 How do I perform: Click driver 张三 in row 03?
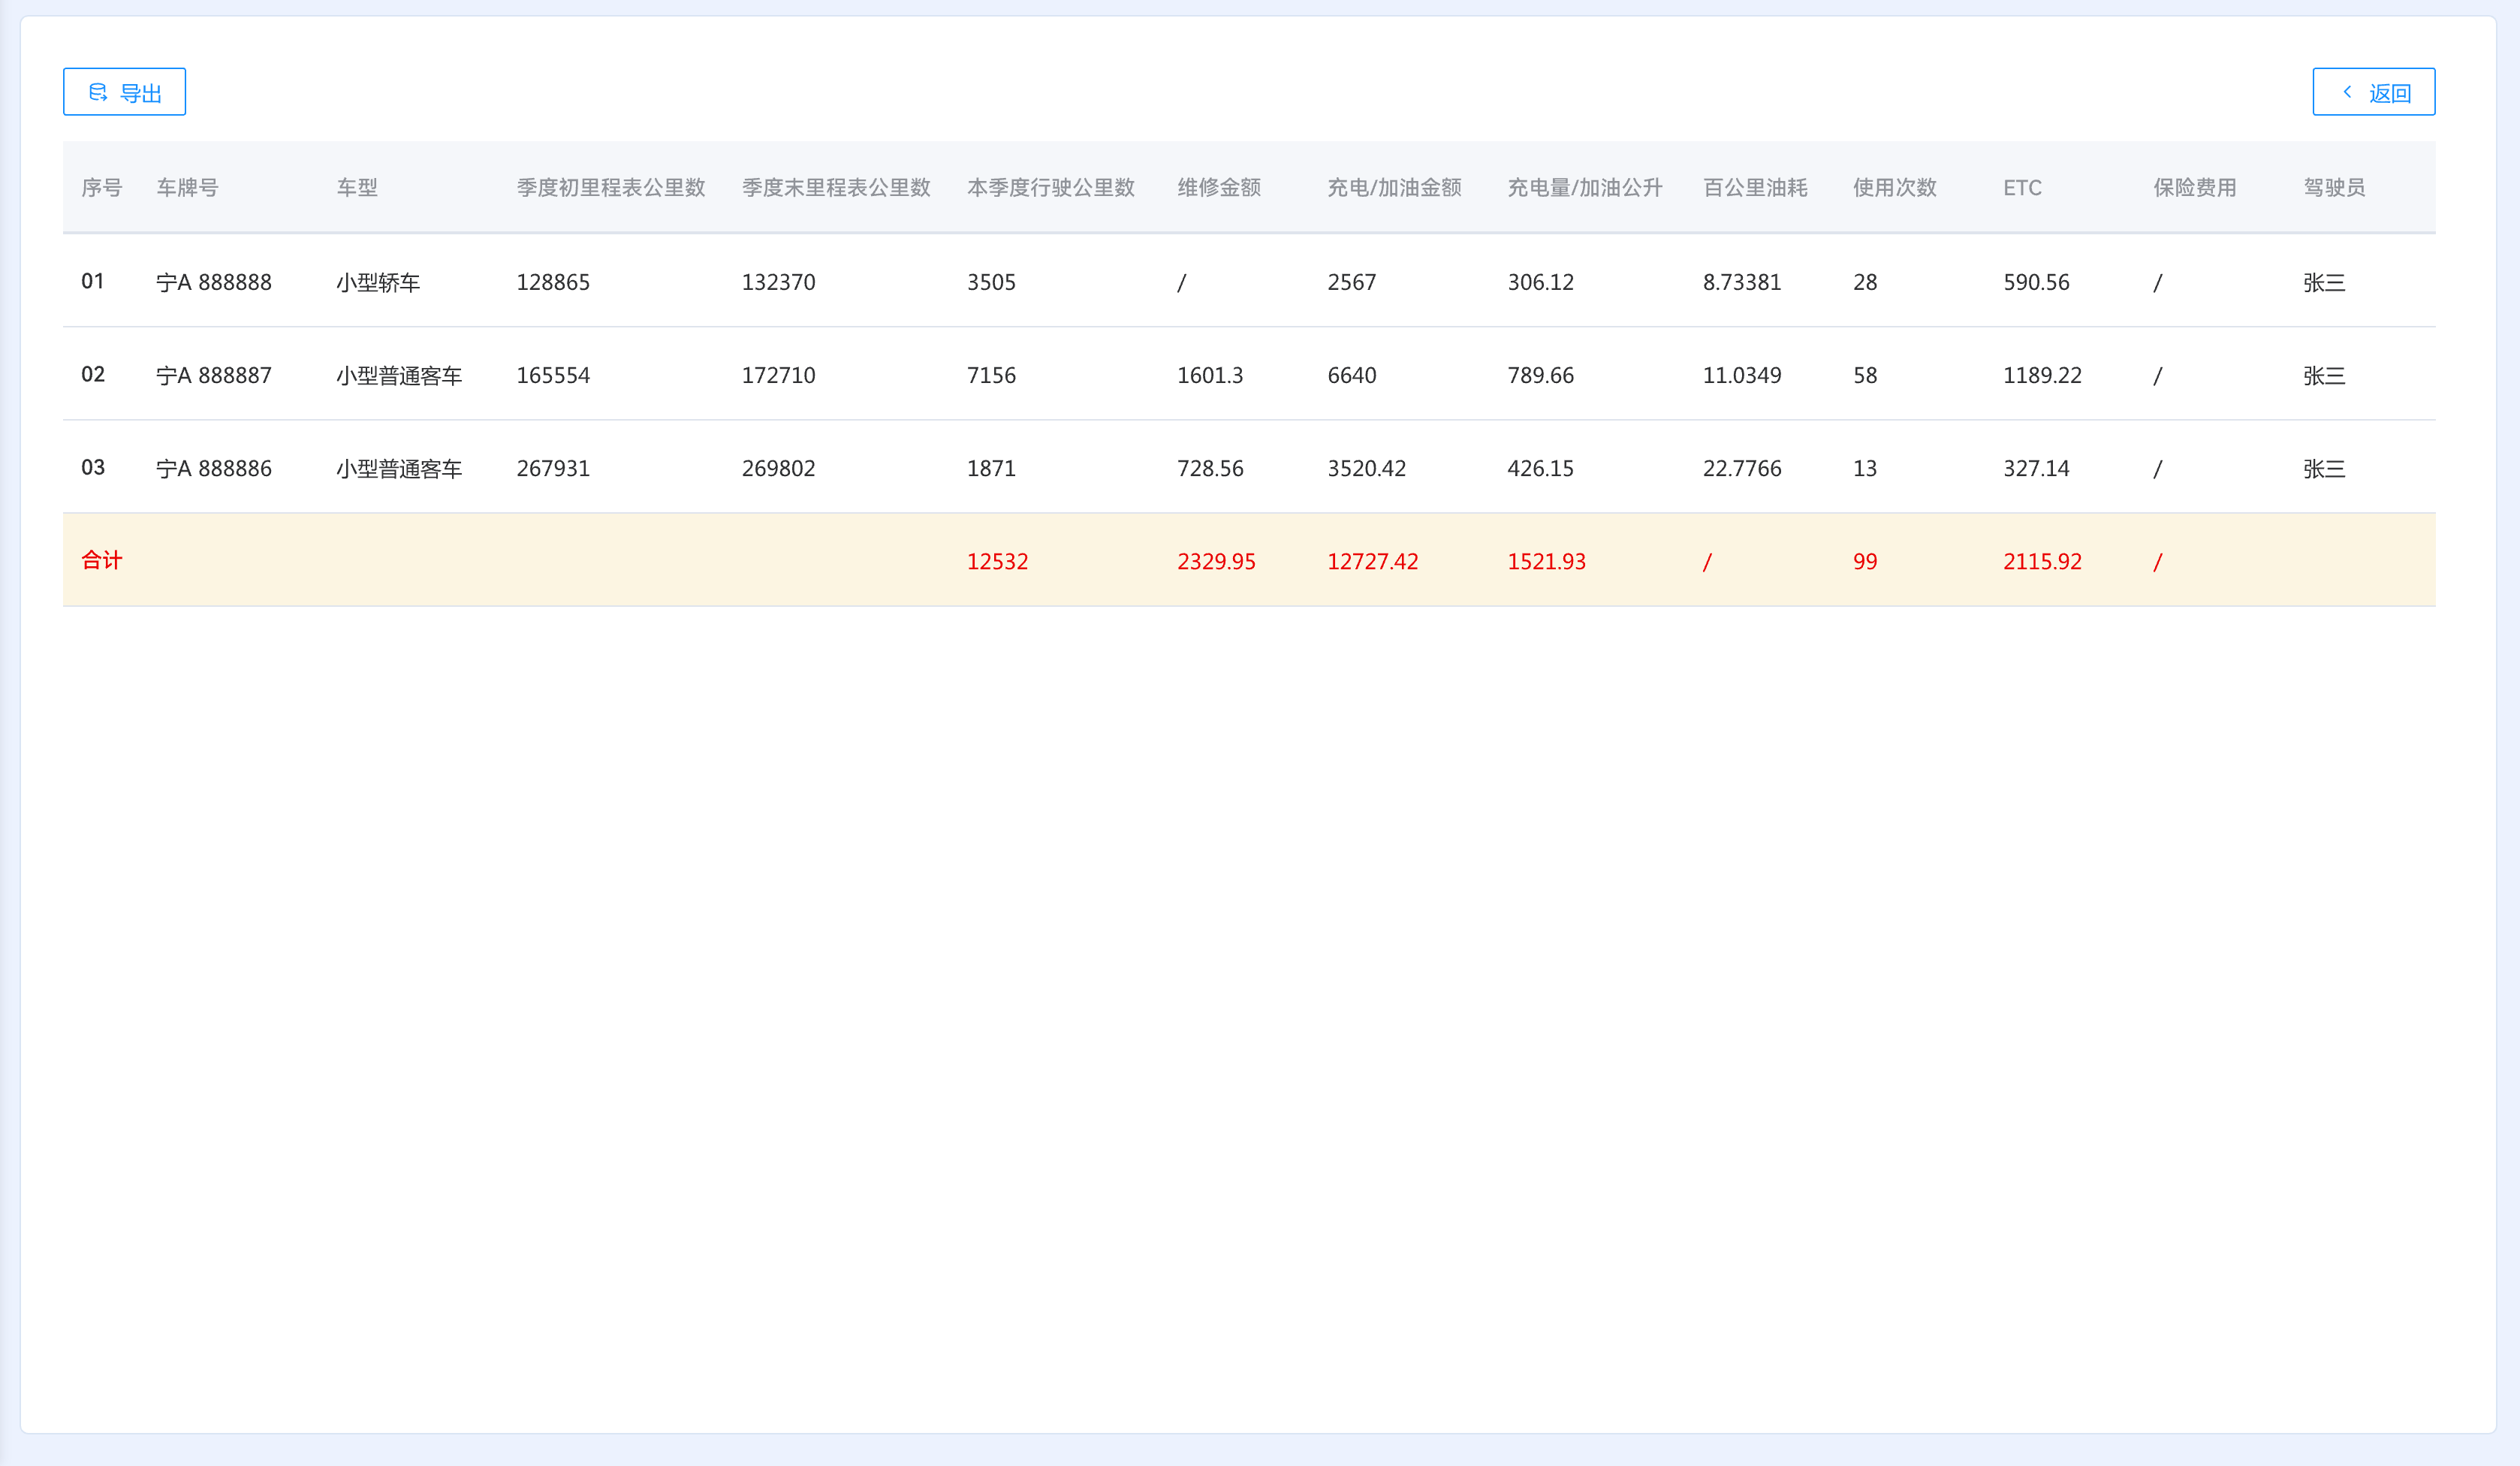coord(2323,468)
